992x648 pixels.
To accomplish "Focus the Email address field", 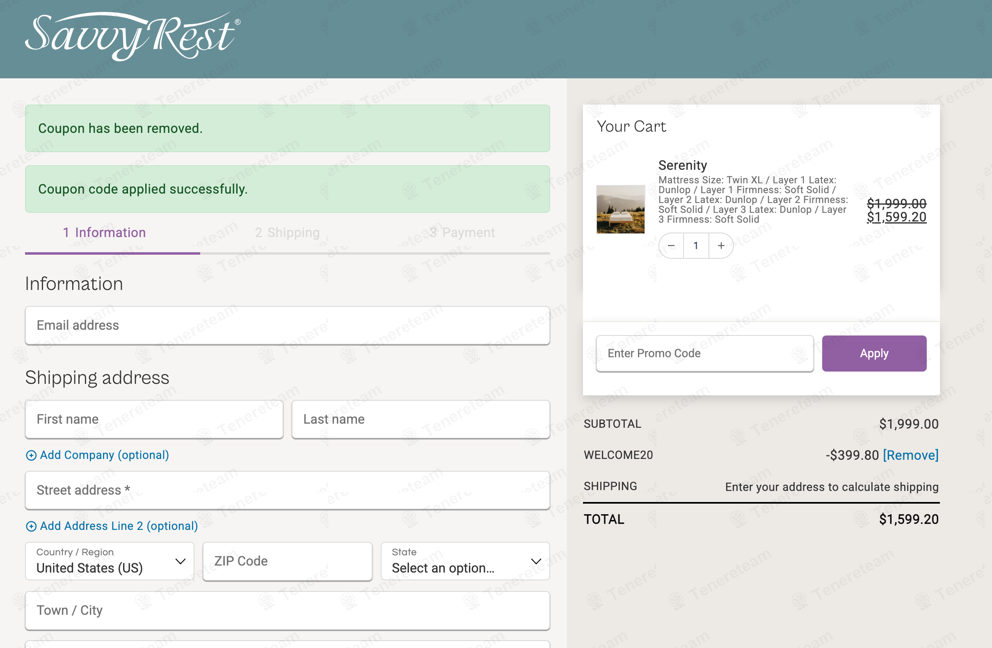I will (x=287, y=326).
